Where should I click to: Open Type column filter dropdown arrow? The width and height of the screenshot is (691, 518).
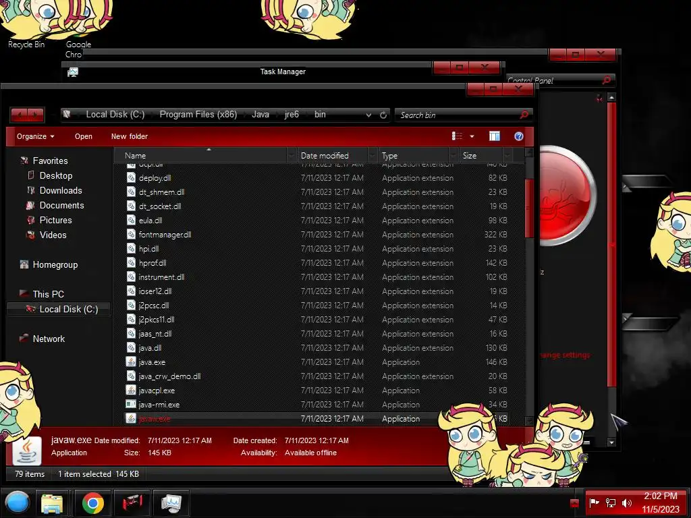453,156
